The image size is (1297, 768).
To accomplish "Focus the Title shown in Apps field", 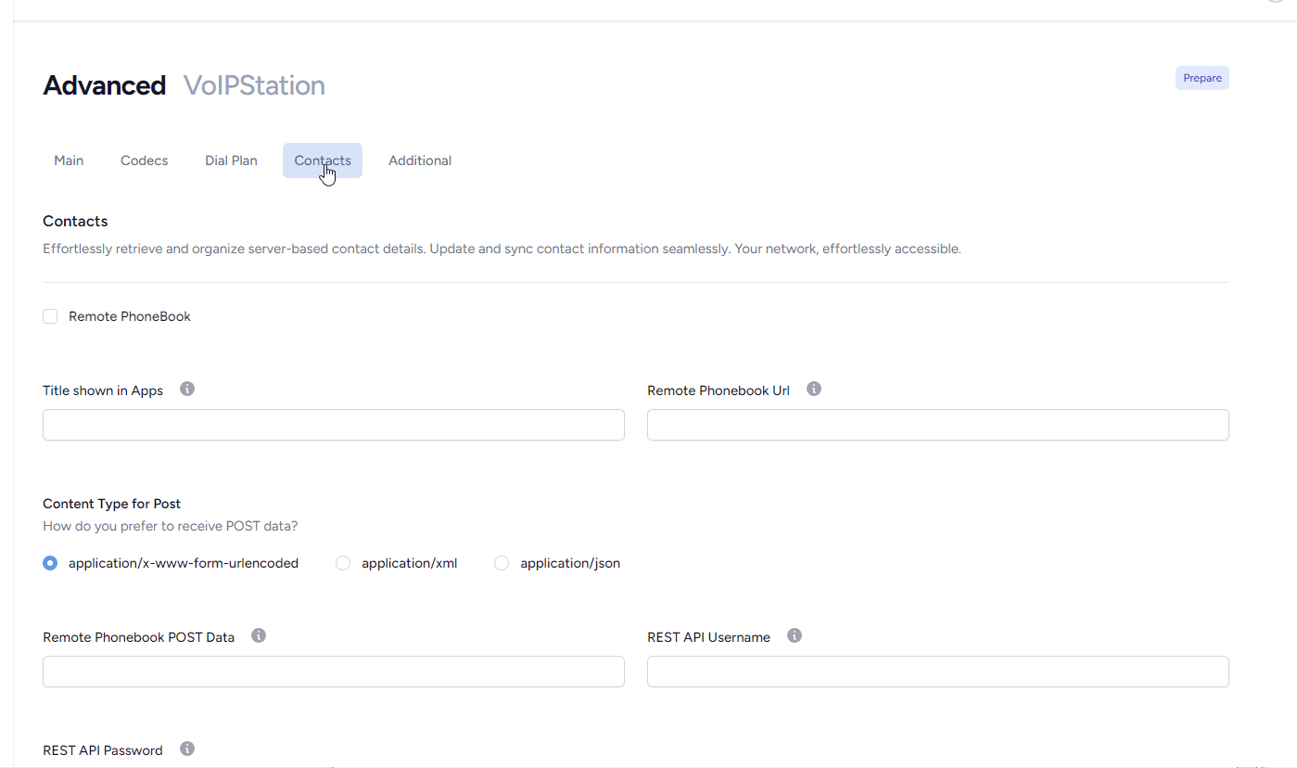I will [334, 425].
